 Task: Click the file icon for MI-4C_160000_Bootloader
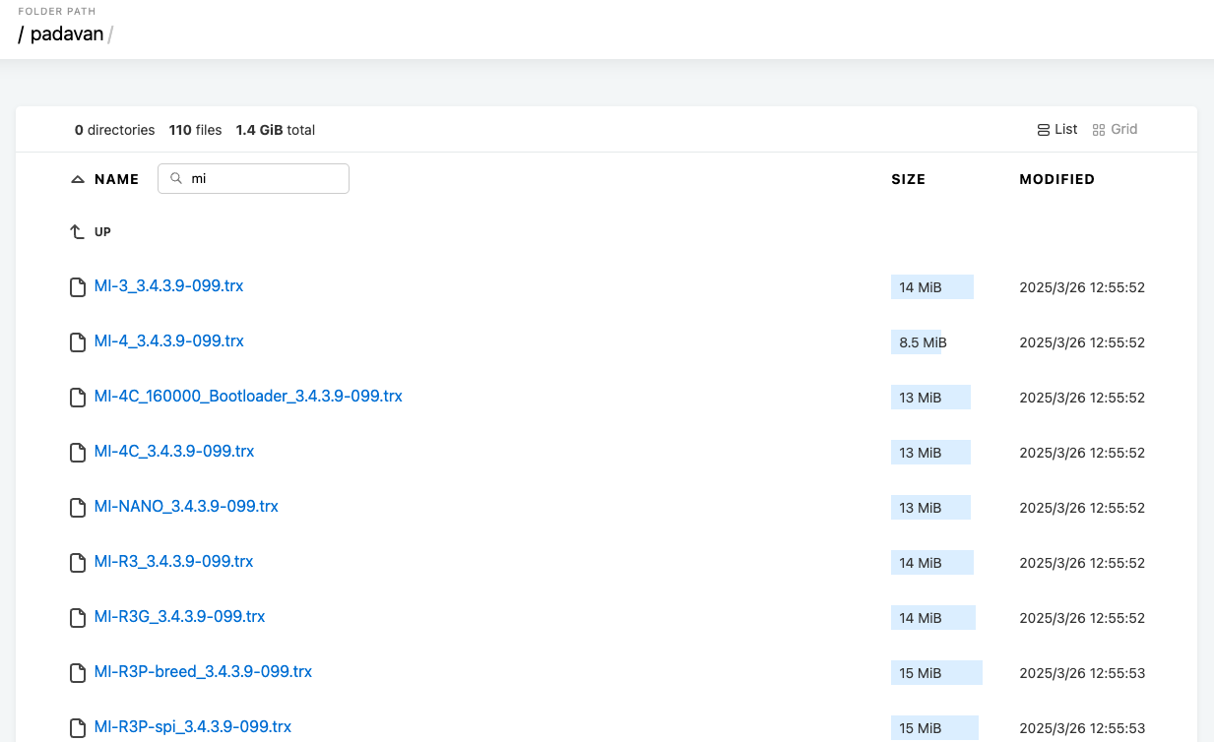pos(77,398)
